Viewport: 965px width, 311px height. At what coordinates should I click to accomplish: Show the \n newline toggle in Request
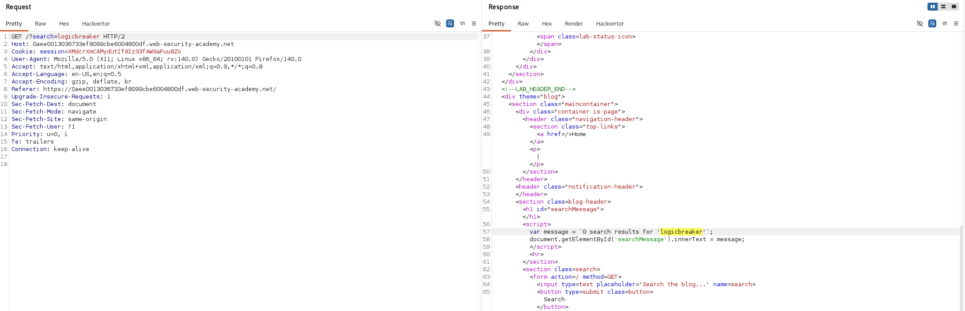pyautogui.click(x=462, y=23)
